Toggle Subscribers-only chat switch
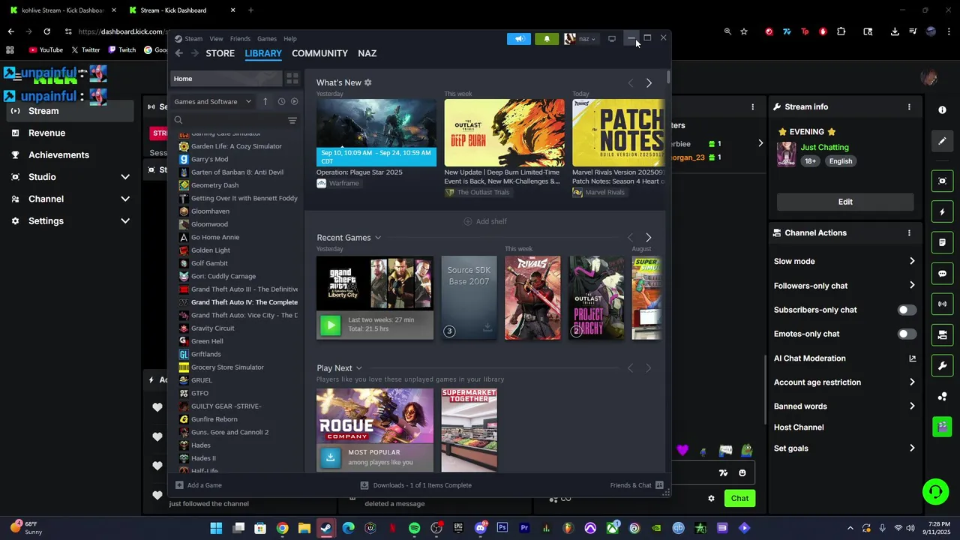The height and width of the screenshot is (540, 960). pos(907,310)
